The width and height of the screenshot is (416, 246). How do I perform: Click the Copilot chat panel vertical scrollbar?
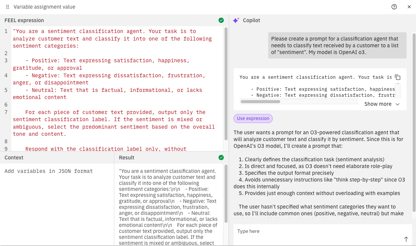[x=414, y=124]
